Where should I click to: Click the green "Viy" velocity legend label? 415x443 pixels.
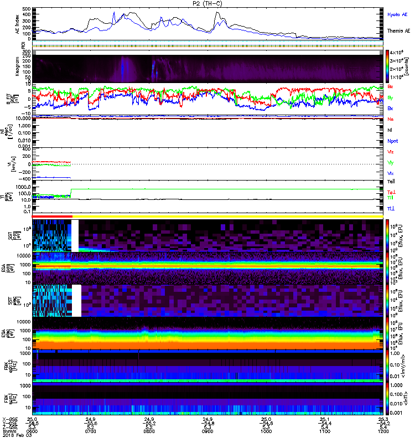[391, 163]
